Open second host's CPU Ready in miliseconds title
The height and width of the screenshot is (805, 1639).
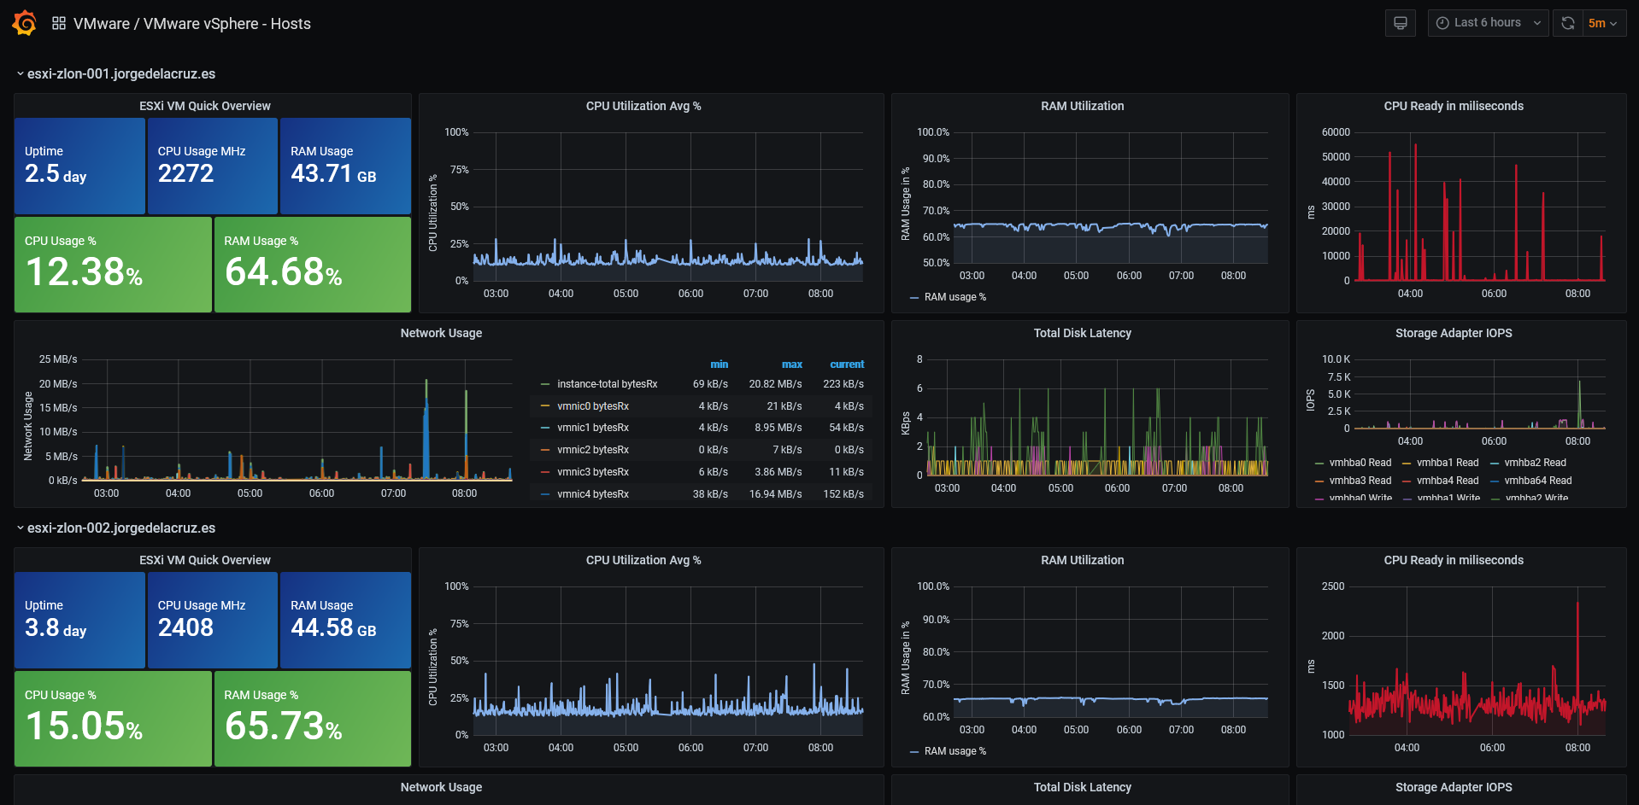pyautogui.click(x=1454, y=560)
